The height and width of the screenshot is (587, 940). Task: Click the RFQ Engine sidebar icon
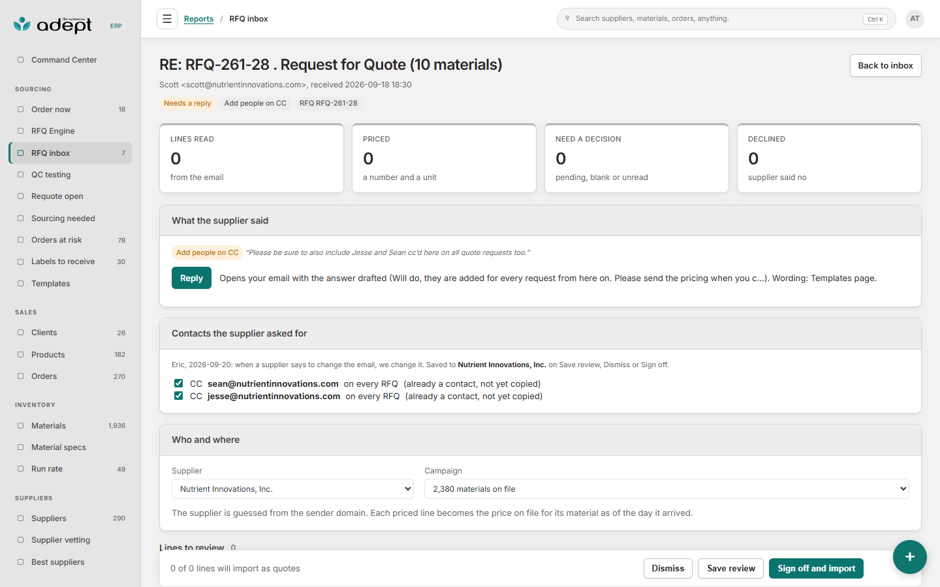click(20, 131)
